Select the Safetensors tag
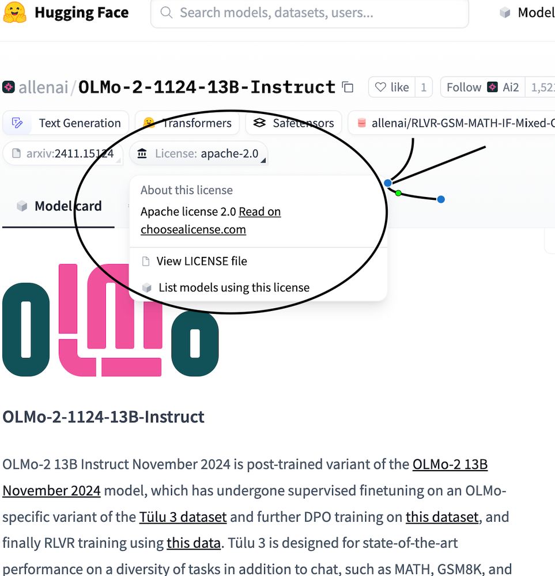The width and height of the screenshot is (555, 576). (294, 123)
